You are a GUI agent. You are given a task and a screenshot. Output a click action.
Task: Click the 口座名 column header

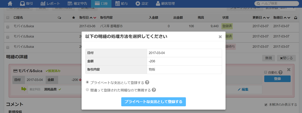(18, 18)
